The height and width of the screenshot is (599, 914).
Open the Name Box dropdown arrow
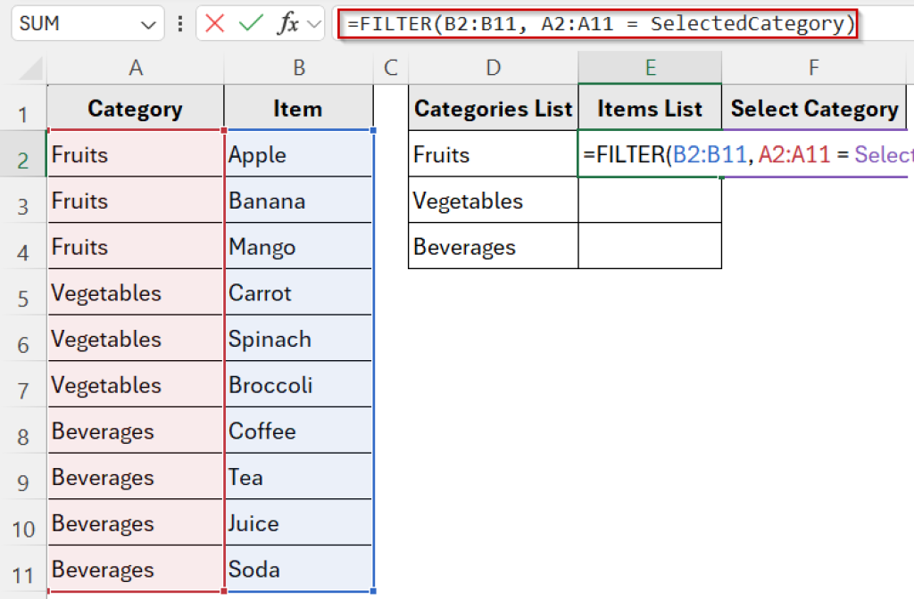147,23
